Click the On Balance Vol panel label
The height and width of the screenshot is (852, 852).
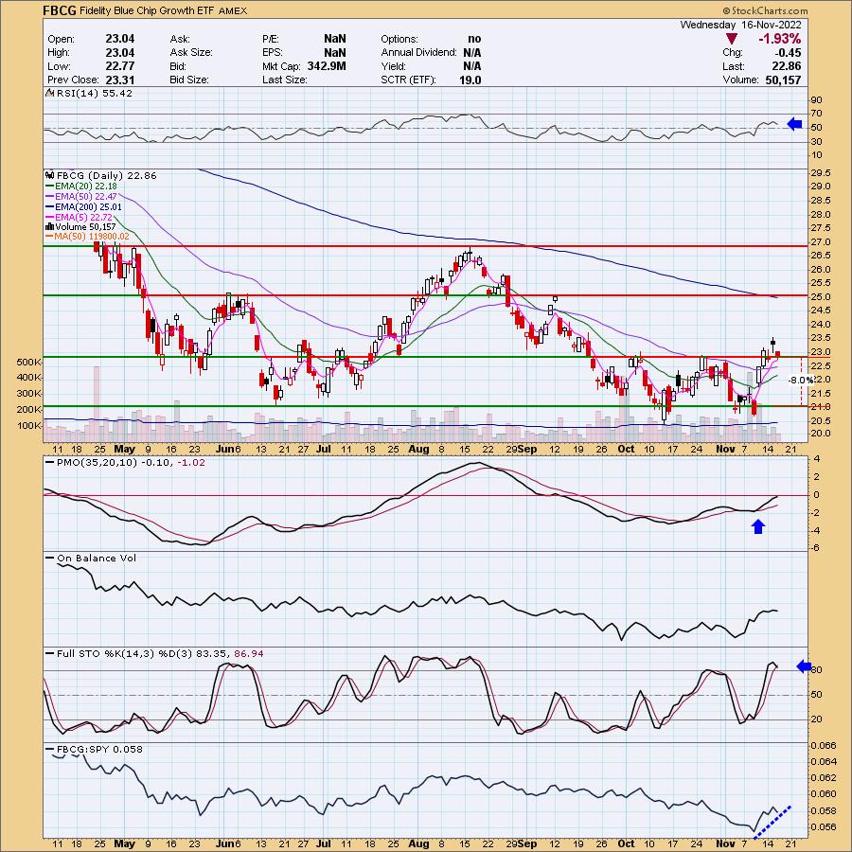click(97, 559)
